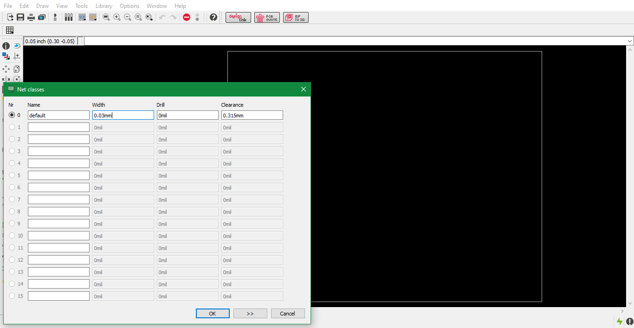Click the command line input box
Screen dimensions: 634x328
tap(355, 41)
